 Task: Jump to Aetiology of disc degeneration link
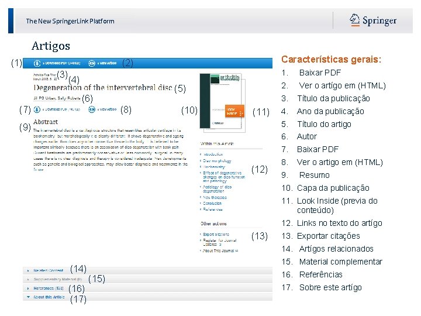tap(217, 189)
